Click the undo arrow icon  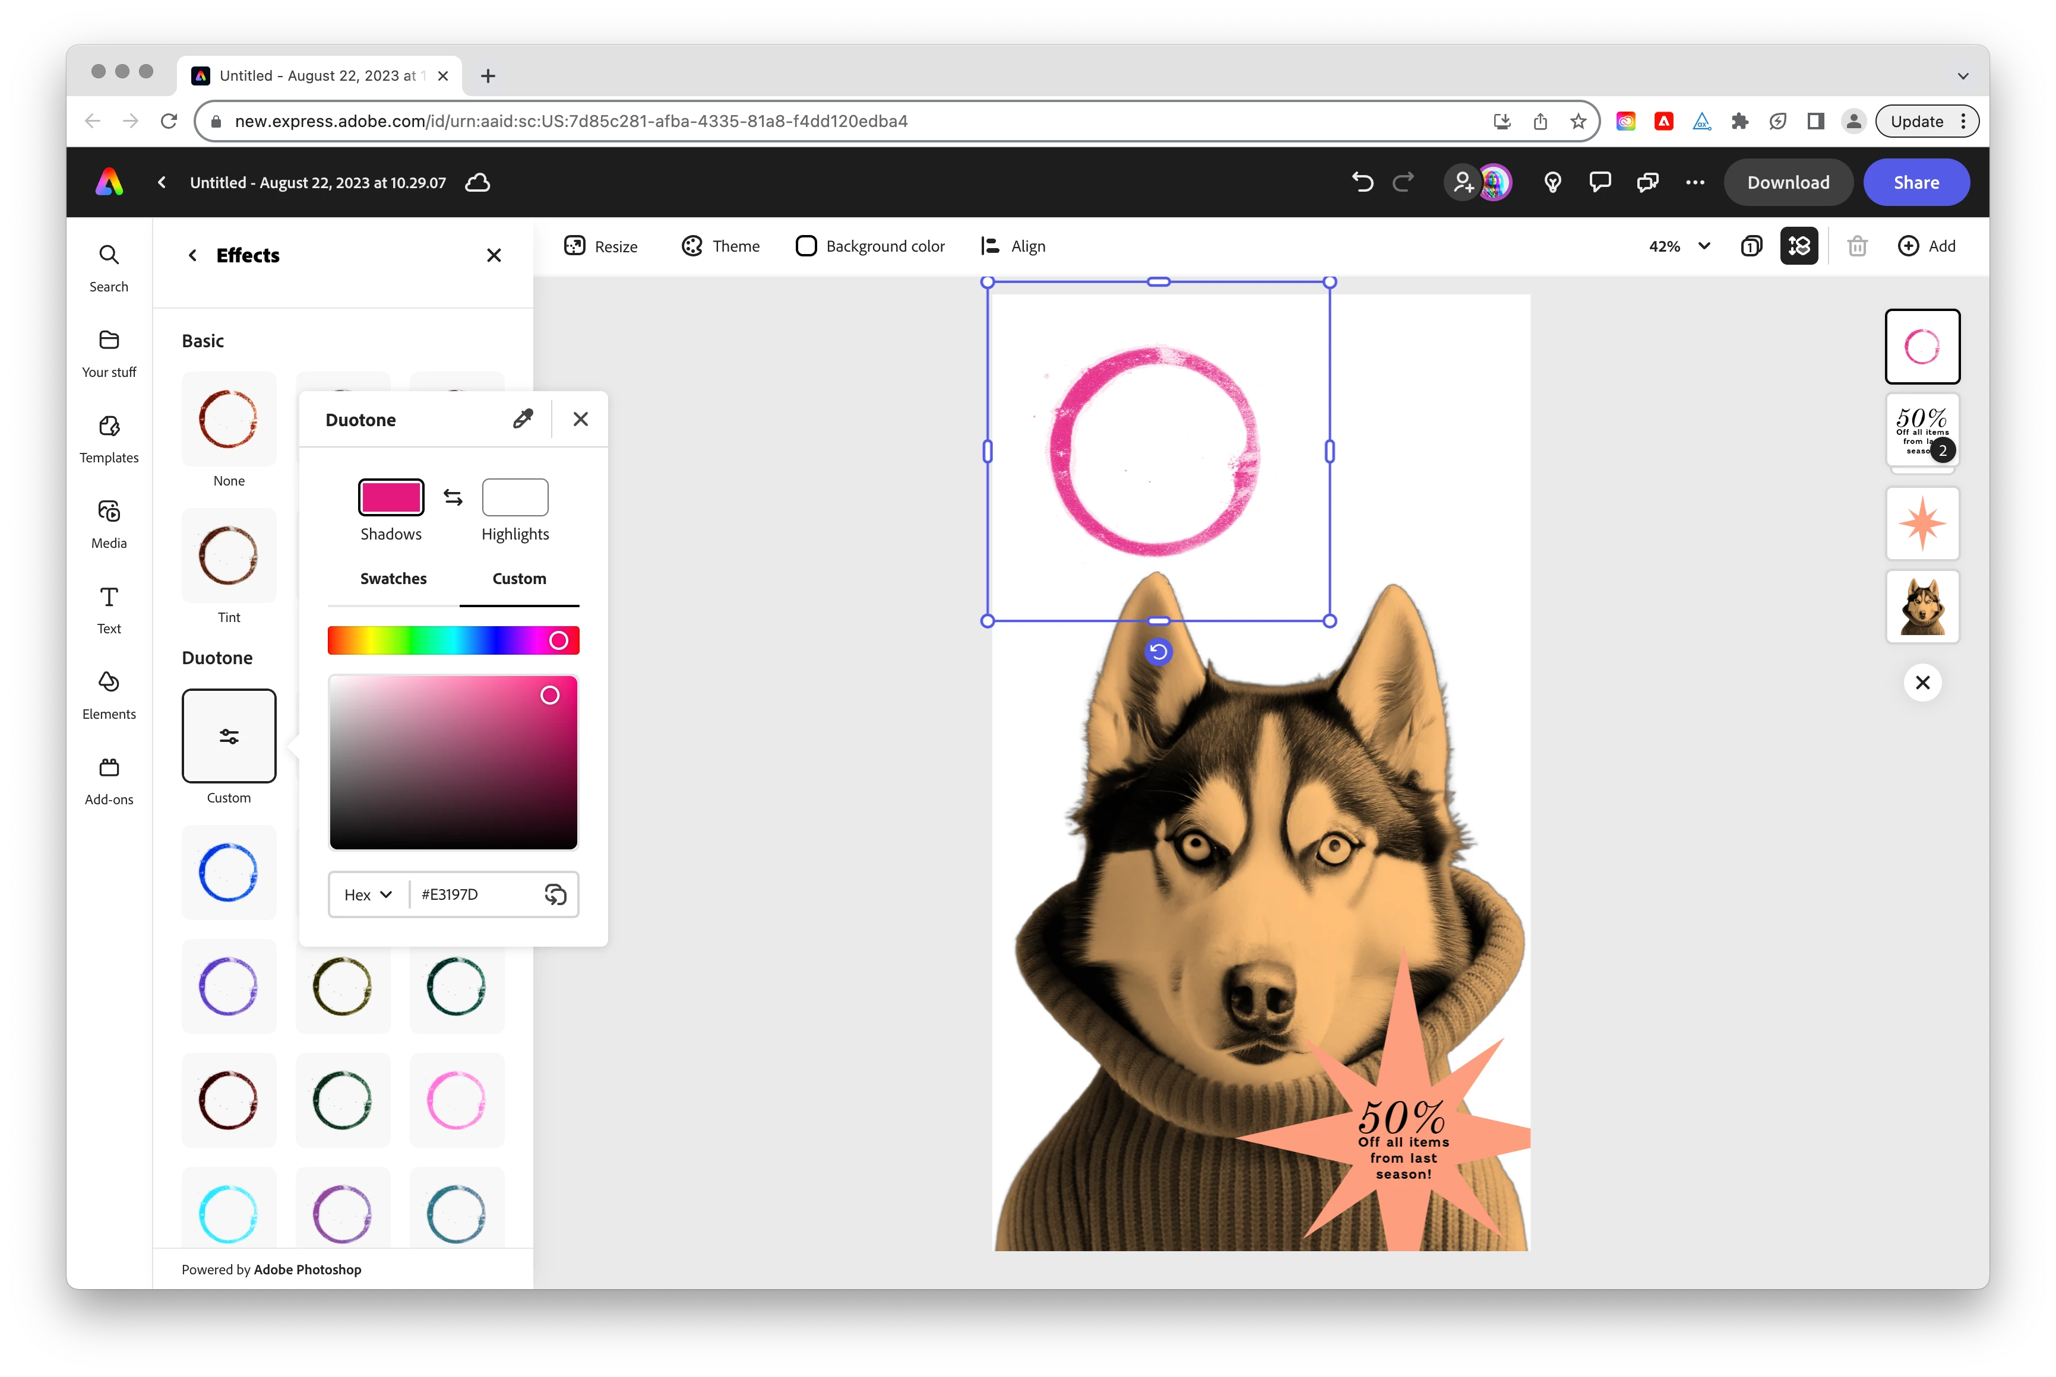click(1362, 182)
